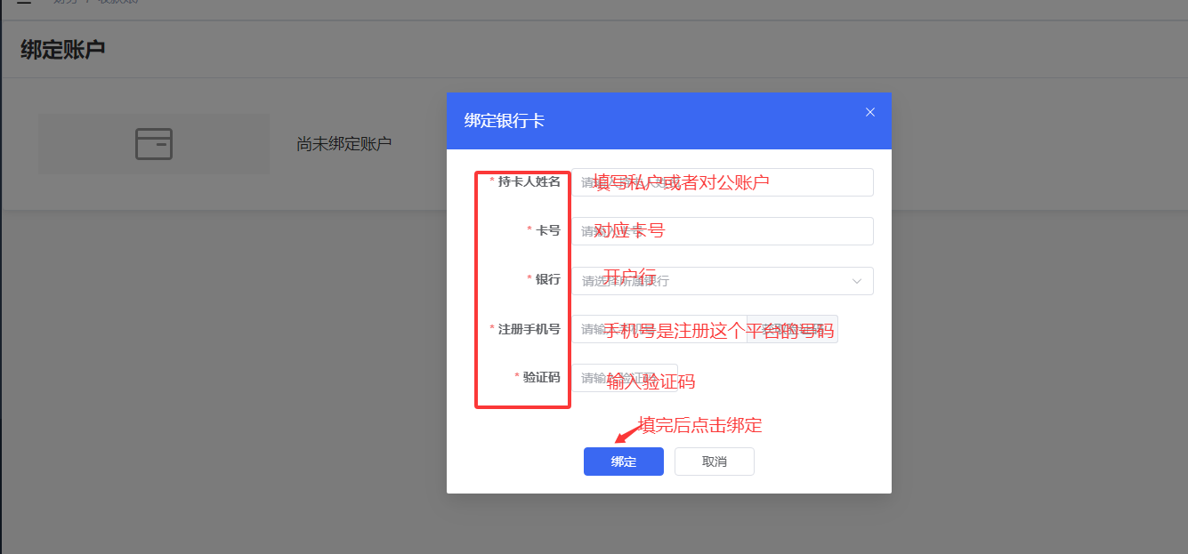Image resolution: width=1188 pixels, height=554 pixels.
Task: Click the 持卡人姓名 name input field
Action: pos(723,181)
